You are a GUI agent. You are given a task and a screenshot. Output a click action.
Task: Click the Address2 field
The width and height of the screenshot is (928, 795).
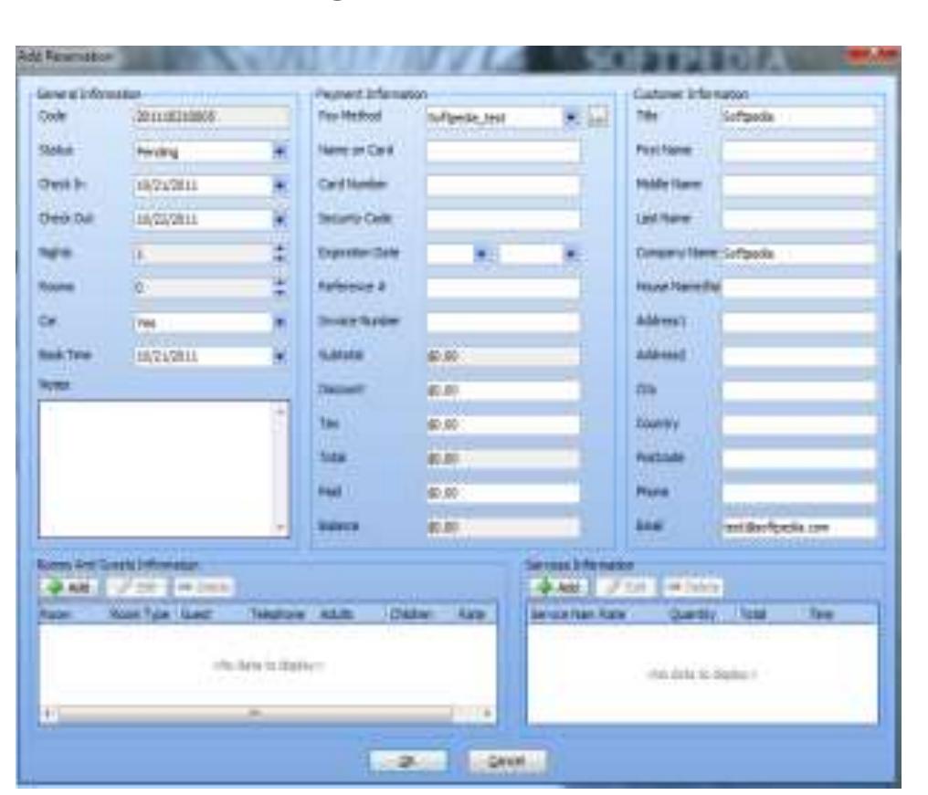(x=798, y=356)
